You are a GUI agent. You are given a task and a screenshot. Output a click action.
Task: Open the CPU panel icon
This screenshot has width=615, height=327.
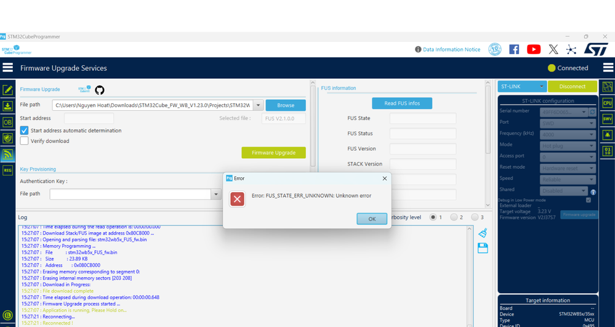pos(607,103)
